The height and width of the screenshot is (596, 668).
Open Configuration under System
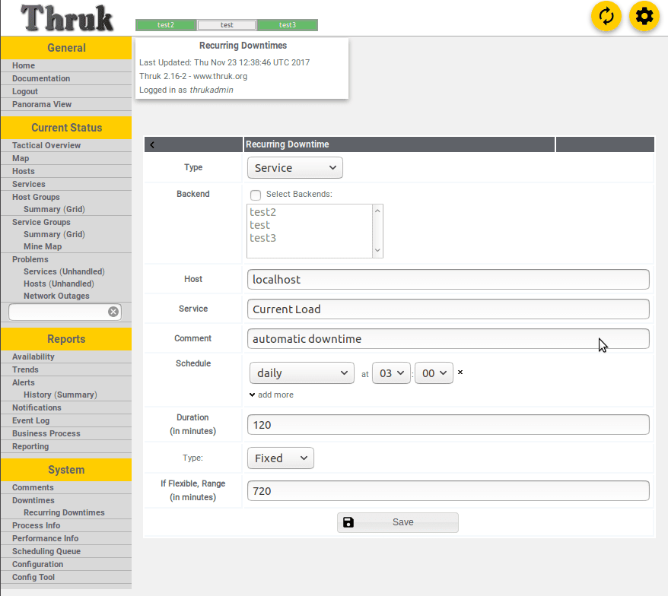click(37, 565)
